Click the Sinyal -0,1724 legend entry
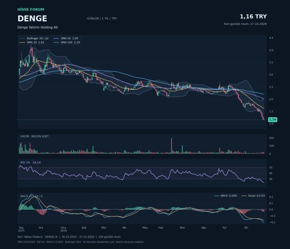290x249 pixels. pyautogui.click(x=253, y=196)
